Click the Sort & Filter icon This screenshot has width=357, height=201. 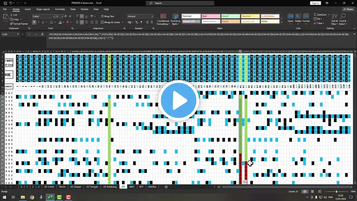click(334, 16)
